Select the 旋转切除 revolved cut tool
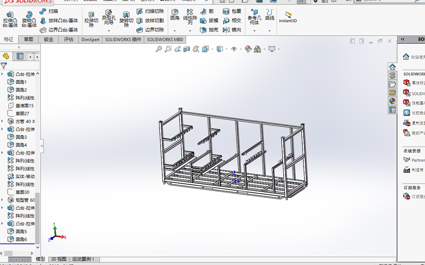The width and height of the screenshot is (425, 265). coord(126,19)
